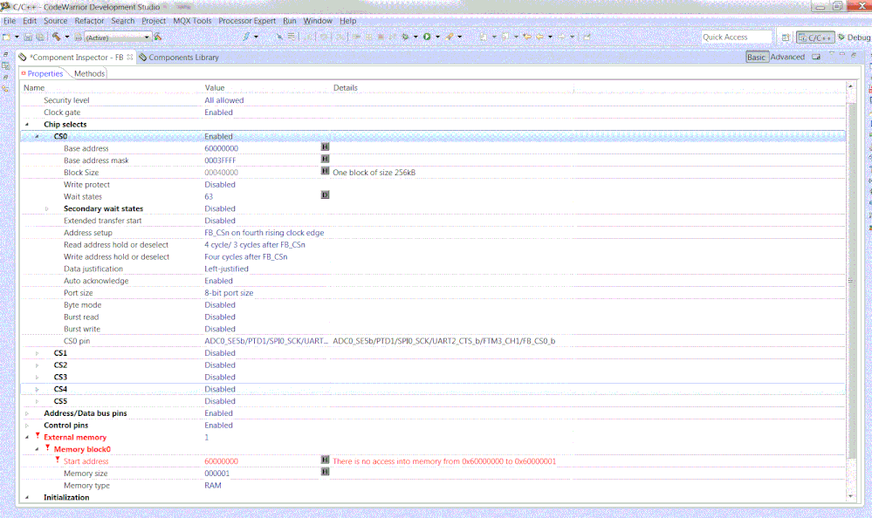872x518 pixels.
Task: Click the Build hammer icon
Action: tap(57, 37)
